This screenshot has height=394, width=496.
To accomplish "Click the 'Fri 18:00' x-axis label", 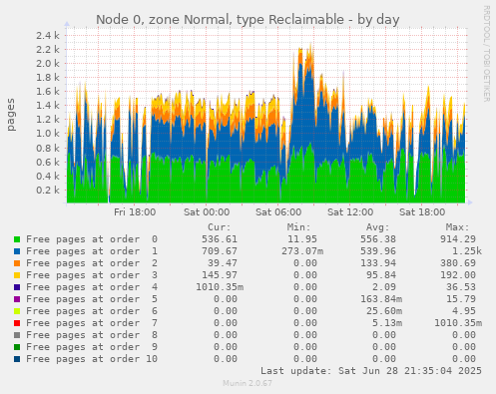I will click(x=135, y=212).
